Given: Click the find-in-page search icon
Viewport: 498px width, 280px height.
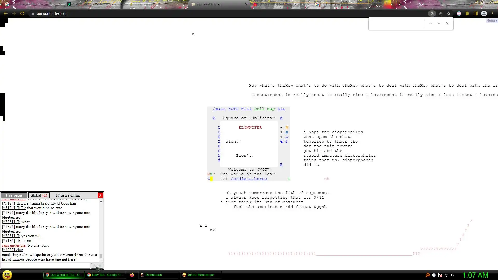Looking at the screenshot, I should click(432, 13).
